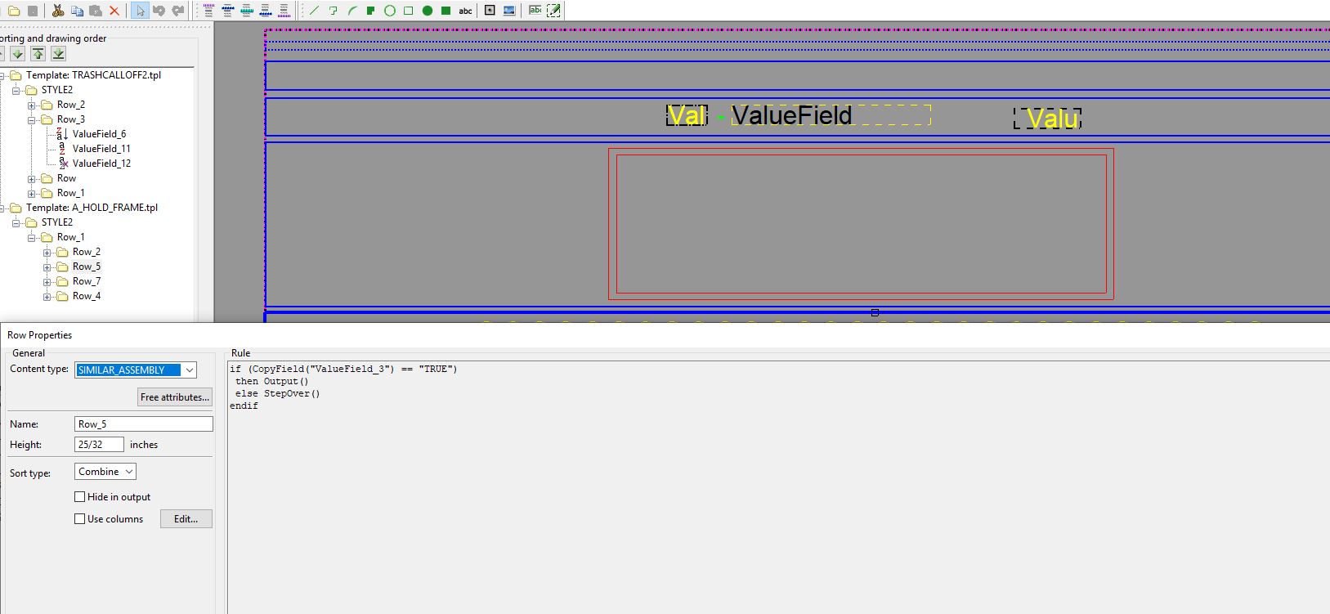Screen dimensions: 1330x614
Task: Click the Cut scissors icon
Action: pos(58,11)
